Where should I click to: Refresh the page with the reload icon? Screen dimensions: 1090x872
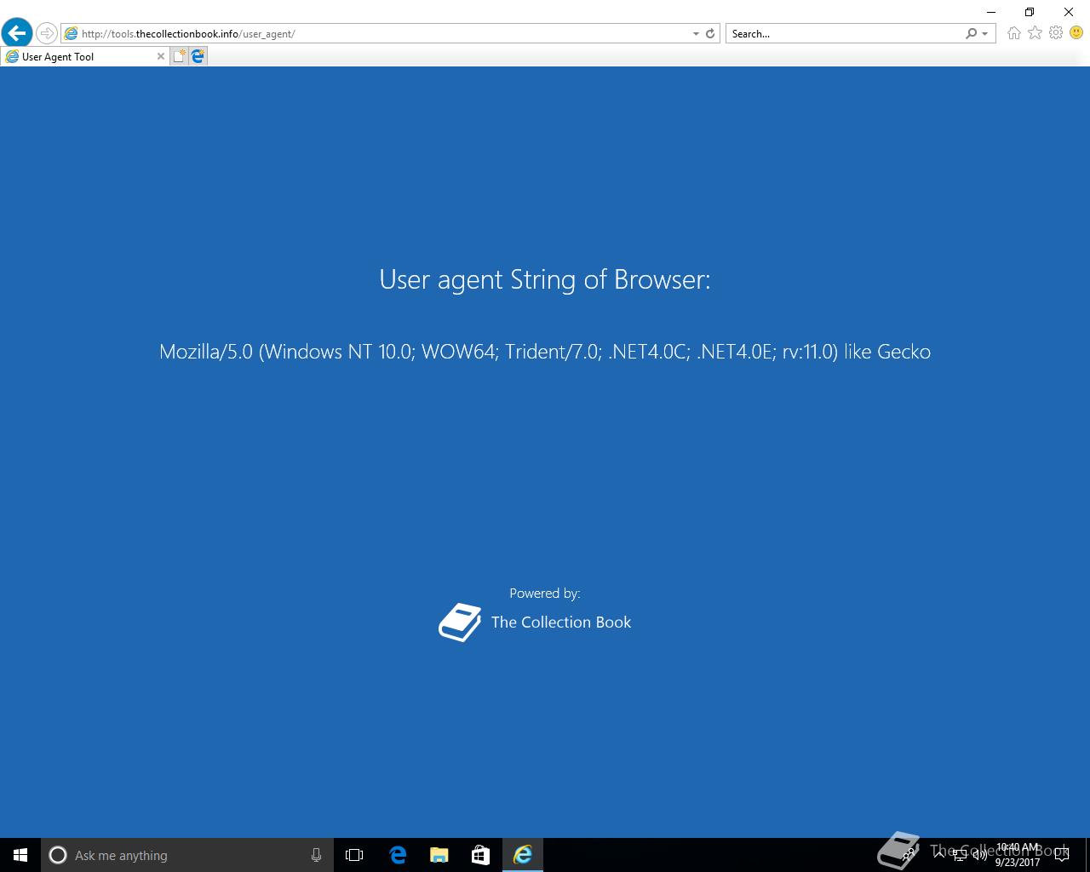point(710,33)
